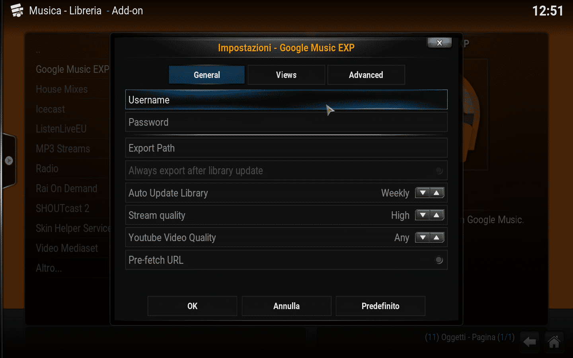This screenshot has width=573, height=358.
Task: Close the Impostazioni dialog with X
Action: 440,43
